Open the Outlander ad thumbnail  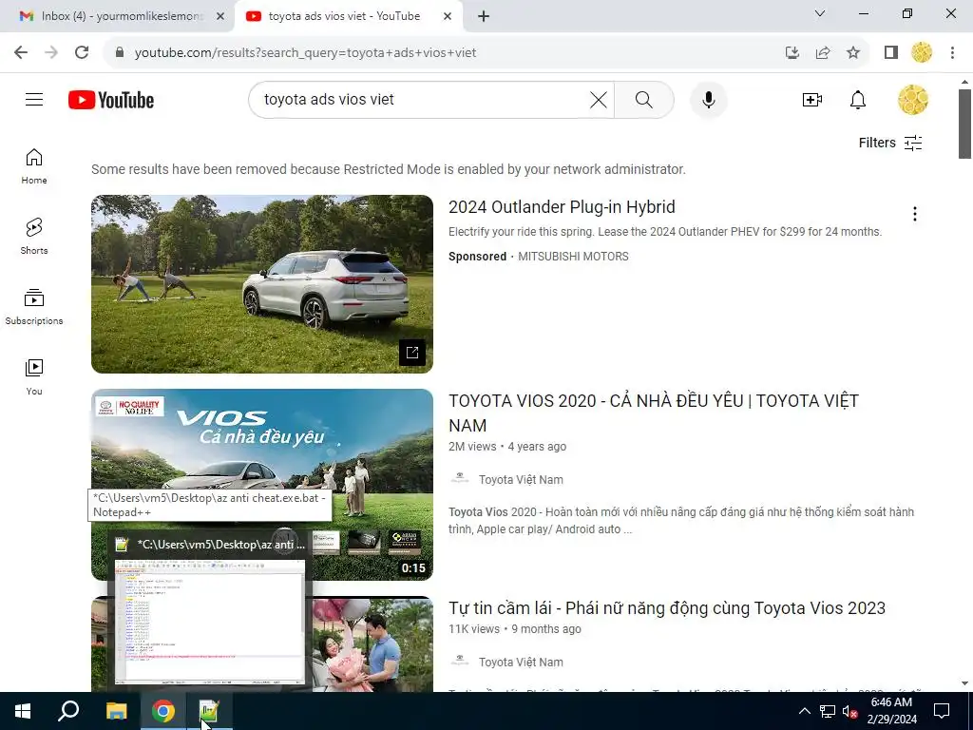(x=262, y=283)
